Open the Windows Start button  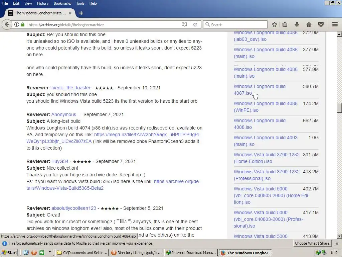9,253
